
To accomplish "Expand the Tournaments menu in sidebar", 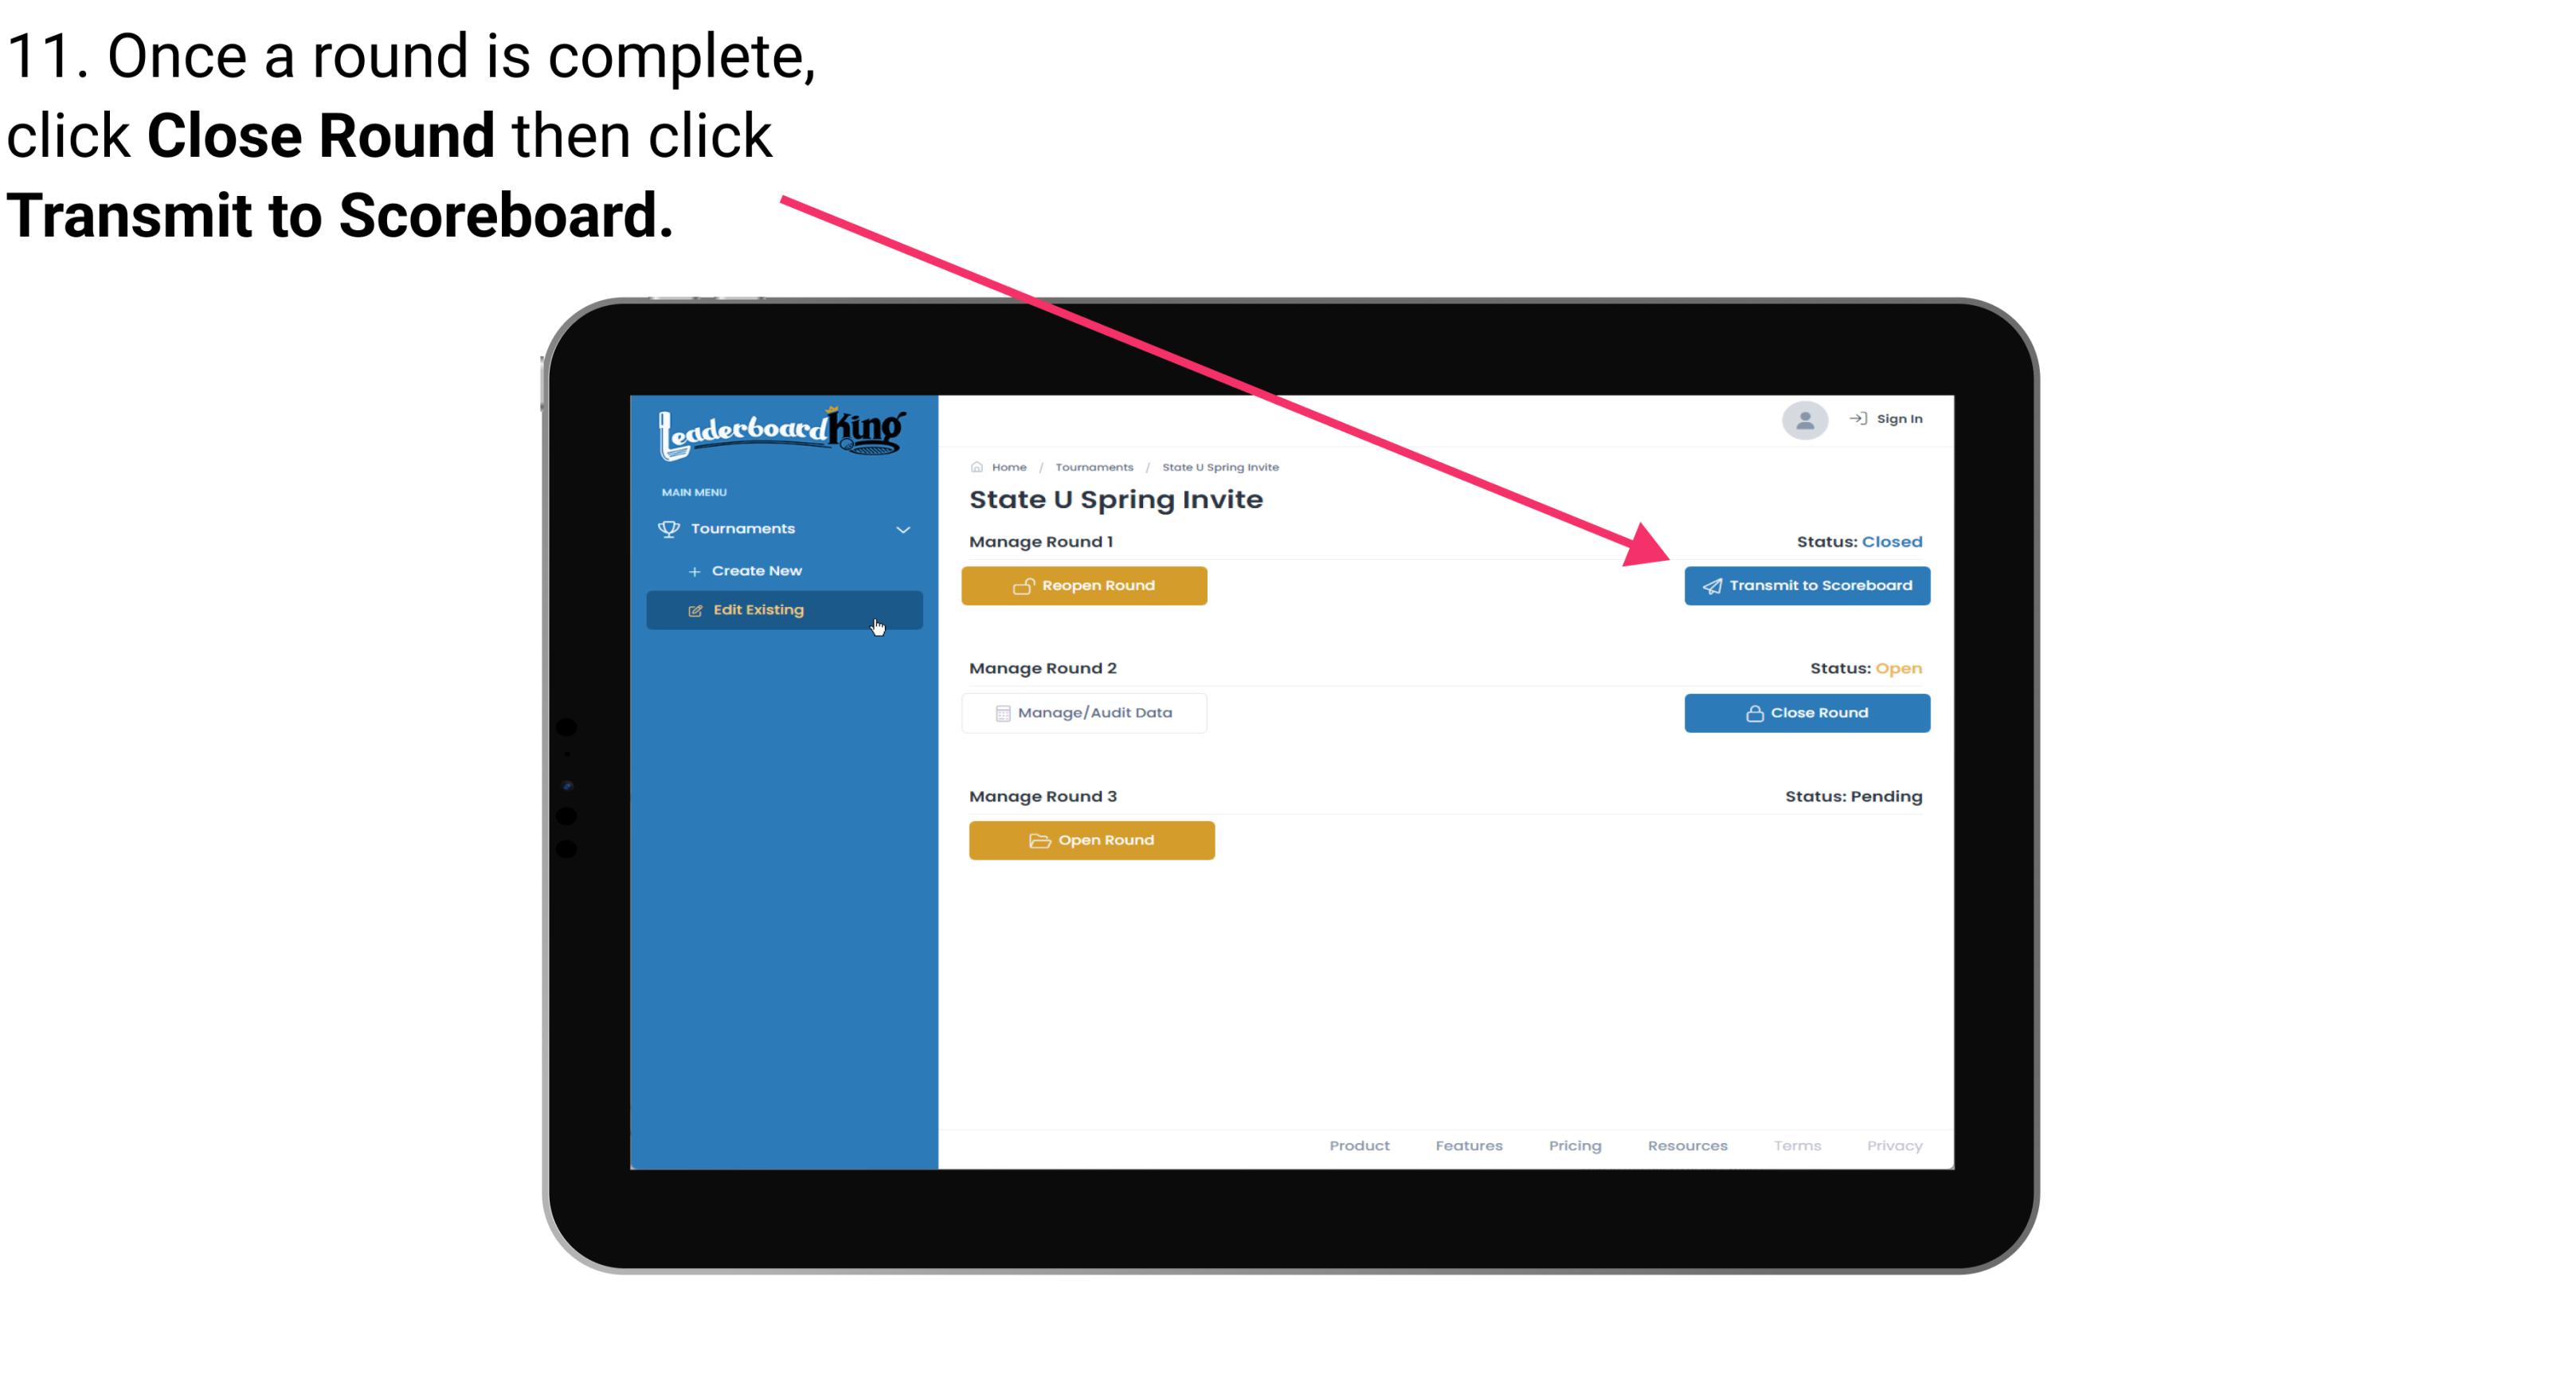I will 785,527.
